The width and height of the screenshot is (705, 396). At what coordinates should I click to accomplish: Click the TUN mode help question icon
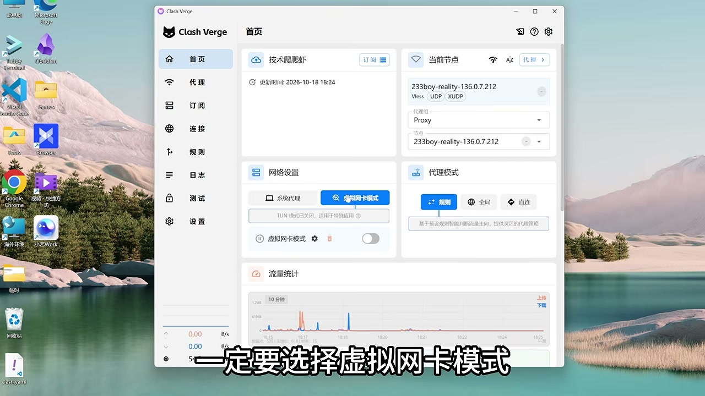358,216
